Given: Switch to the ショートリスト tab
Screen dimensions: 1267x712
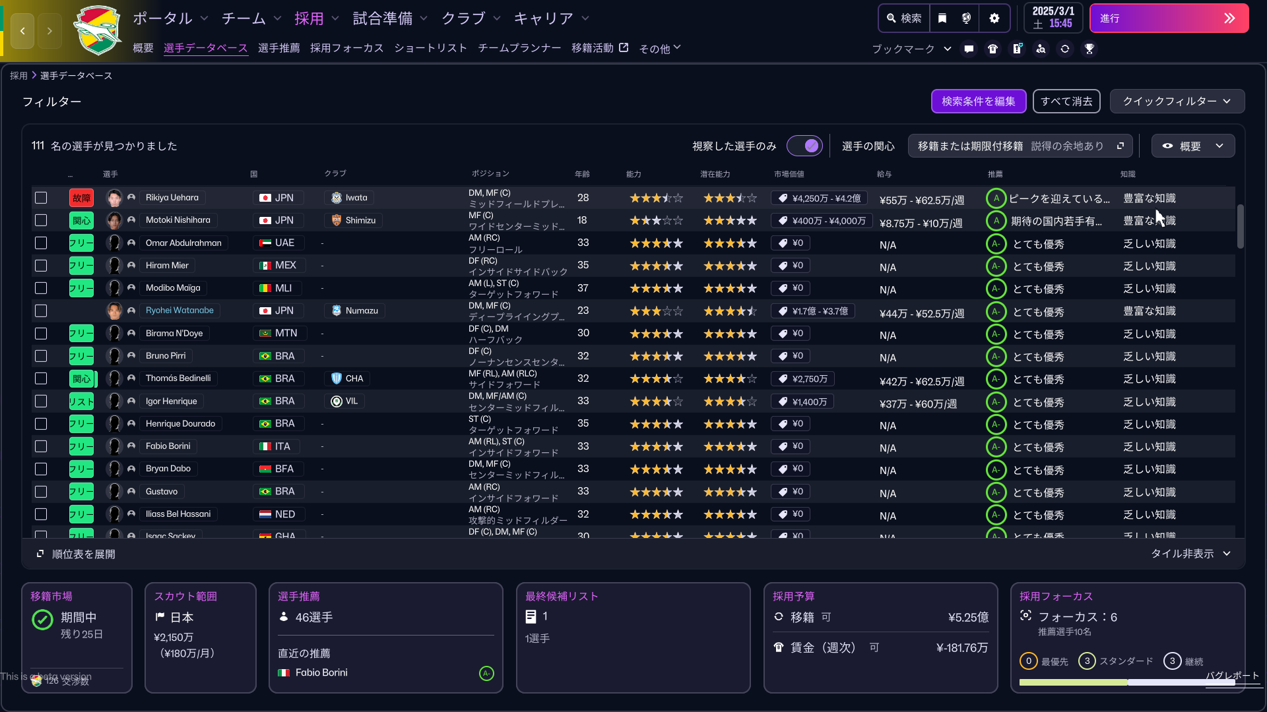Looking at the screenshot, I should tap(431, 48).
